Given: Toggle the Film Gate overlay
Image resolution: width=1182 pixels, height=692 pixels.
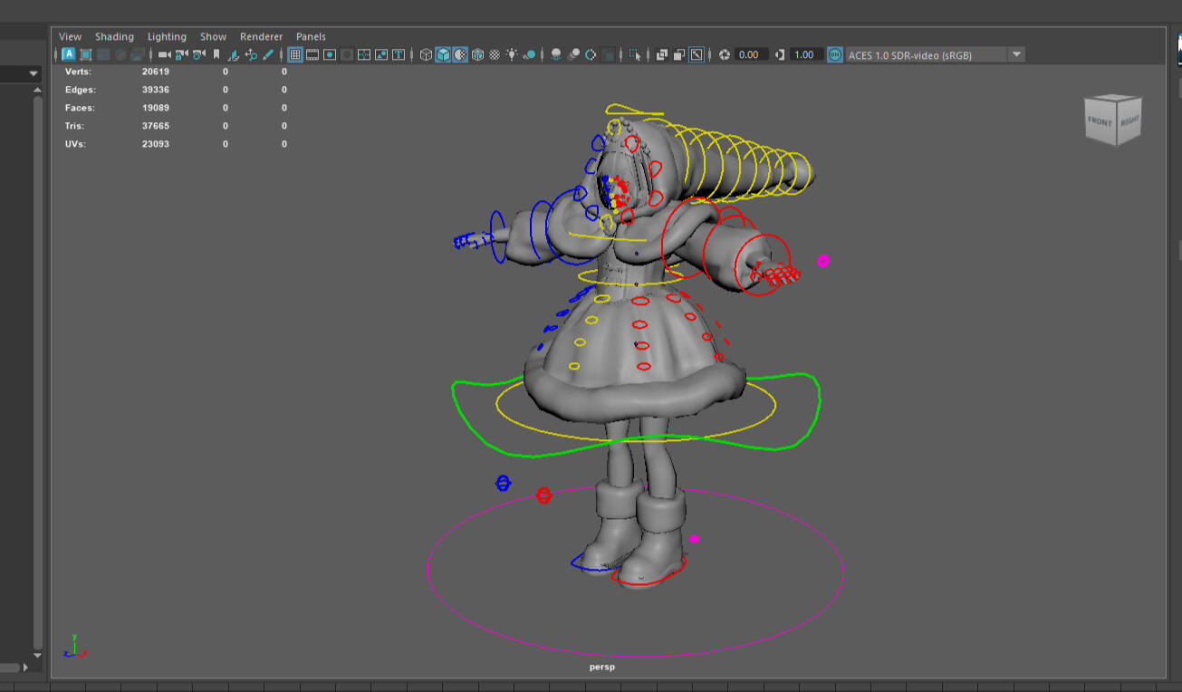Looking at the screenshot, I should pyautogui.click(x=312, y=55).
